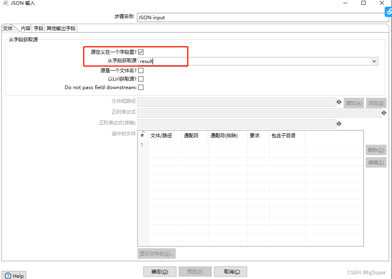This screenshot has height=279, width=392.
Task: Uncheck 源定义在一个字段里? checkbox
Action: (141, 51)
